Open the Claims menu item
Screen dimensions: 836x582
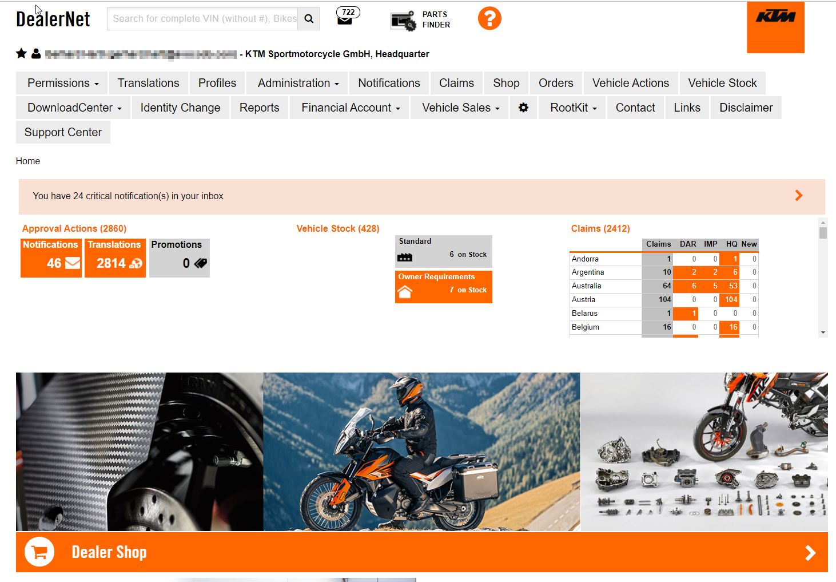pos(456,83)
